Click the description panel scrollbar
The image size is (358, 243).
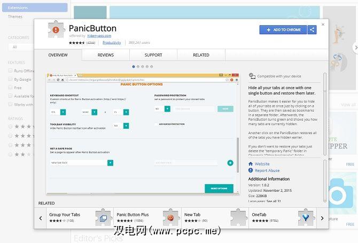325,114
